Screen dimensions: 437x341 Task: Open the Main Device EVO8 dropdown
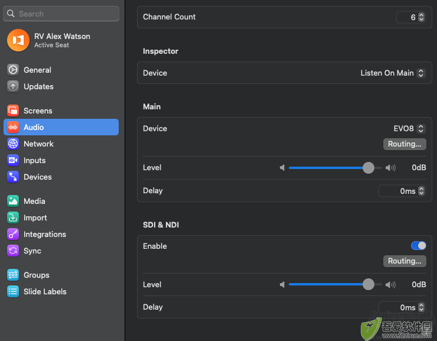(409, 128)
